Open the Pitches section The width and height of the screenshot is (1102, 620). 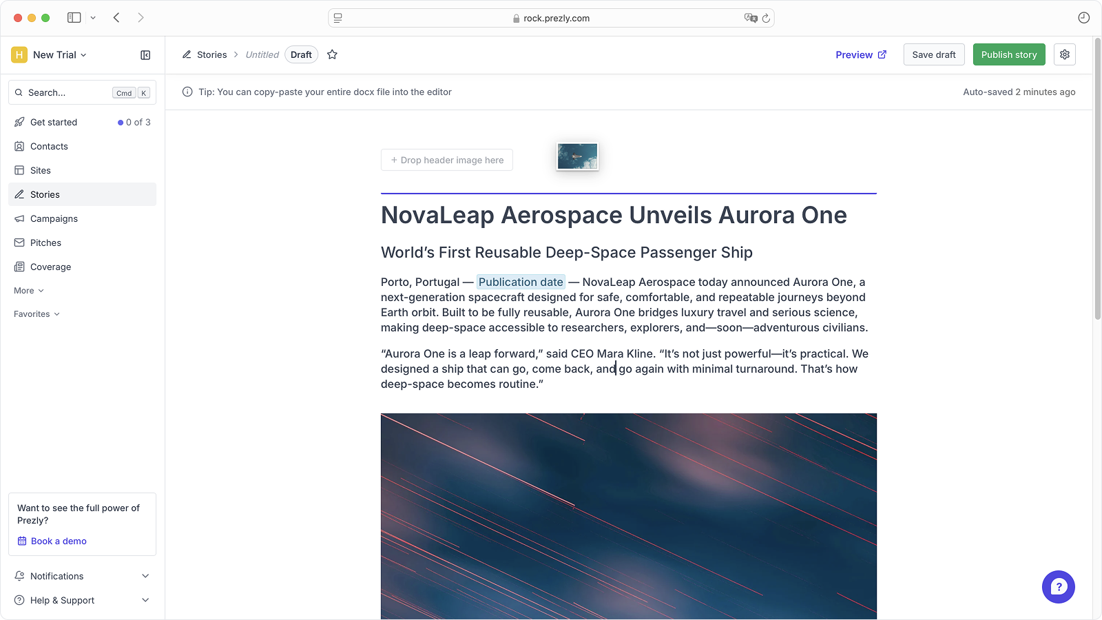point(45,242)
